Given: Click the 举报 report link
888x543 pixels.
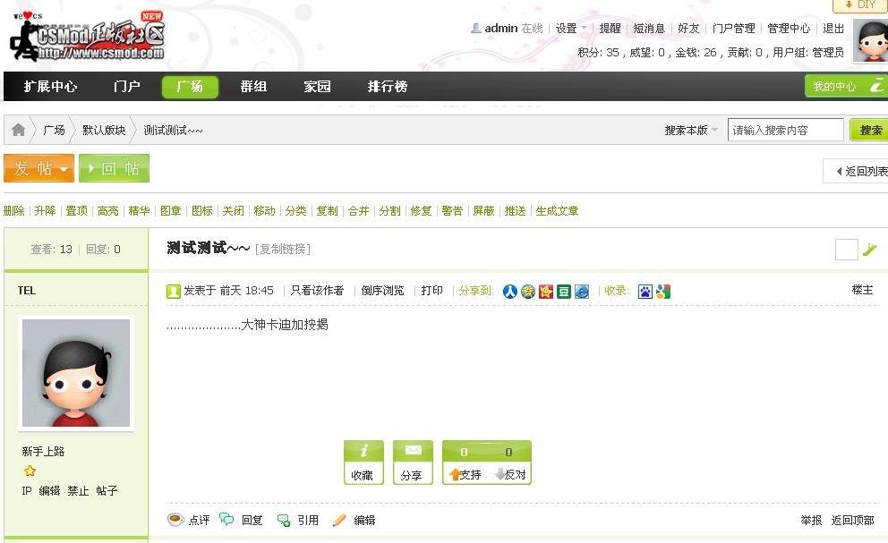Looking at the screenshot, I should point(811,520).
